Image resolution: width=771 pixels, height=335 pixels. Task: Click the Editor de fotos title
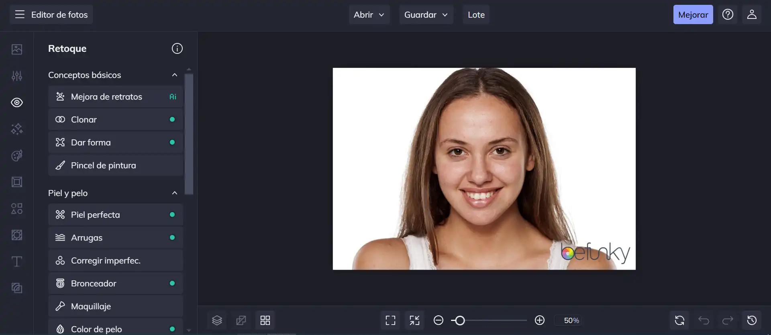[59, 15]
